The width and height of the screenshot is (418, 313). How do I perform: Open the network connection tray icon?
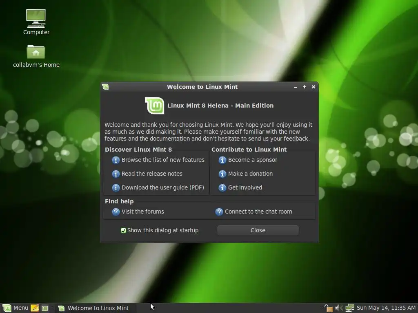tap(349, 308)
